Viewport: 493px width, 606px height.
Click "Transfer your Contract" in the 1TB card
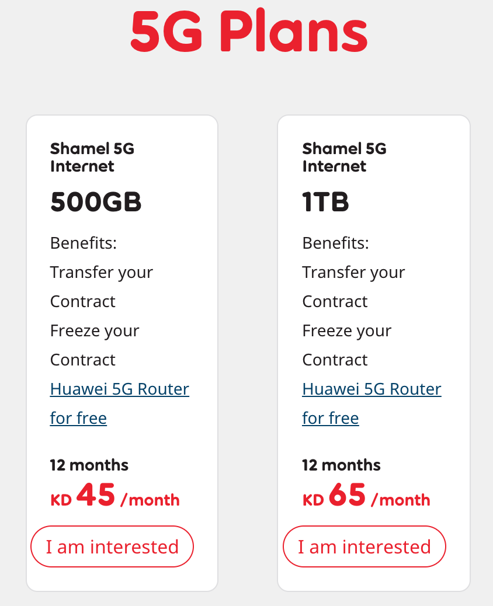[354, 287]
